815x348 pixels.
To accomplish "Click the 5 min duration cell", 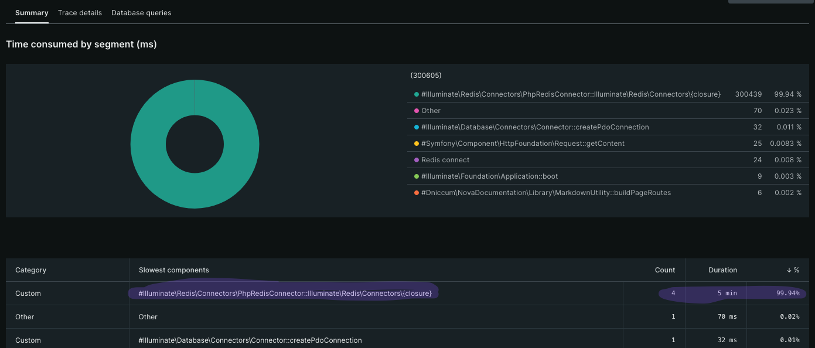I will point(728,293).
